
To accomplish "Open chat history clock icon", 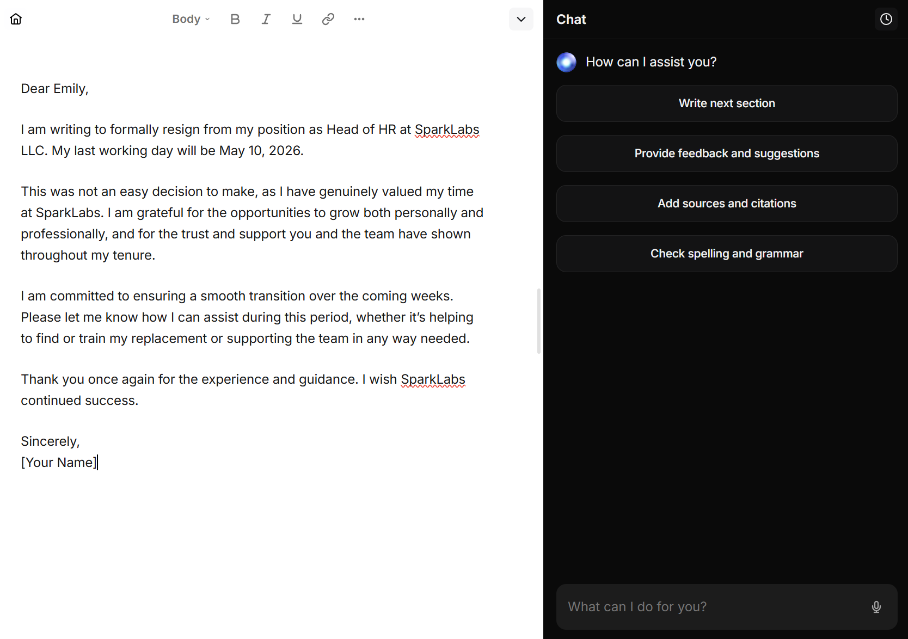I will click(x=886, y=19).
